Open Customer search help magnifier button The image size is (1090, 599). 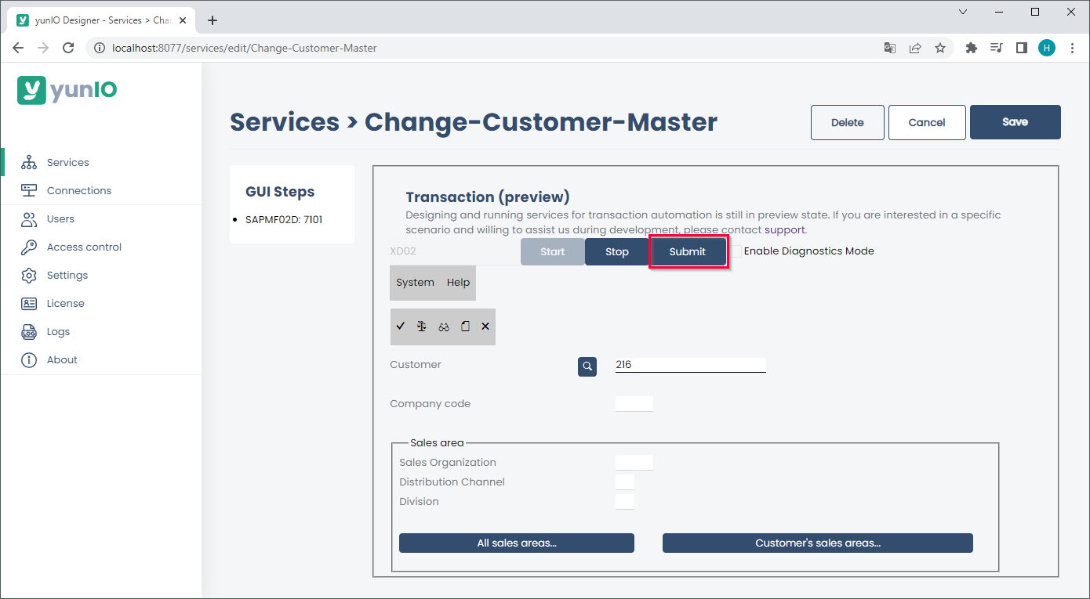tap(587, 366)
